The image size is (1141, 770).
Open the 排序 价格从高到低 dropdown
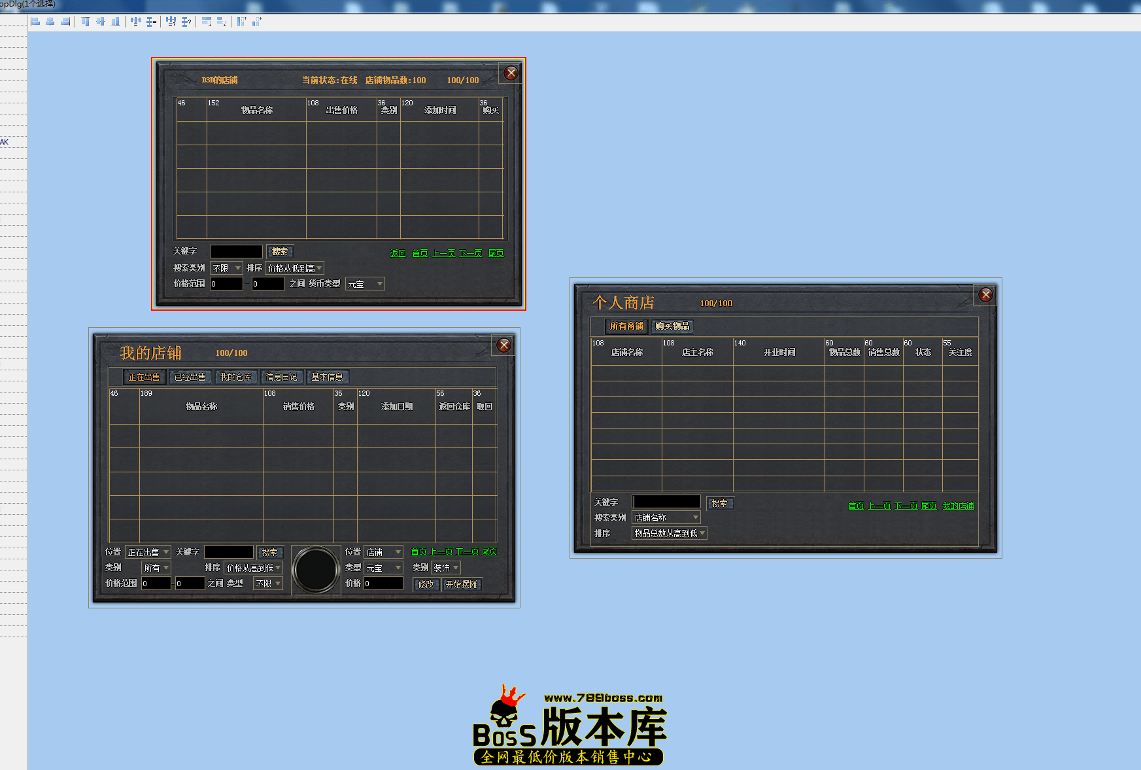[252, 567]
